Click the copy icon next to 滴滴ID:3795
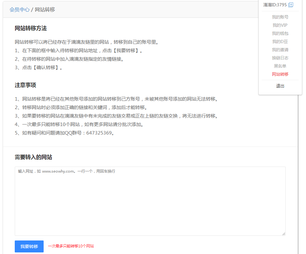The image size is (306, 254). pyautogui.click(x=291, y=5)
